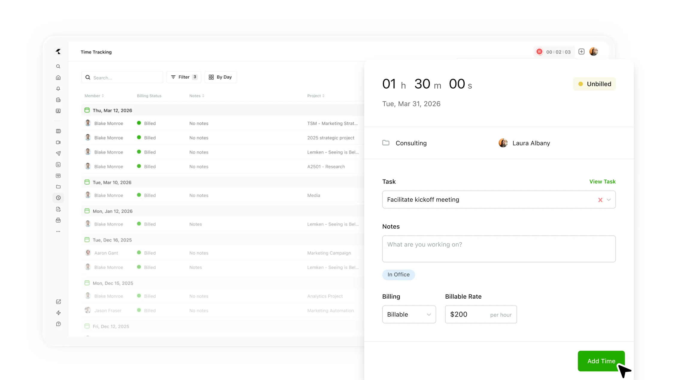Pause the running timer showing 00:02:03
Viewport: 677px width, 380px height.
(539, 51)
